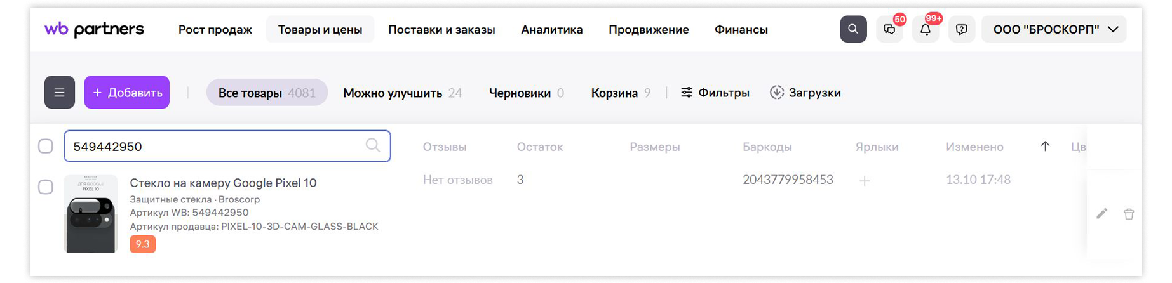Click the purple Добавить button

pyautogui.click(x=127, y=93)
